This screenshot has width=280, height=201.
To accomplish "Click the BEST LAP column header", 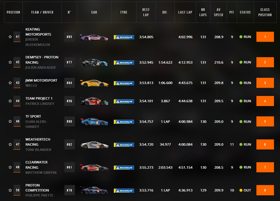I will [x=146, y=12].
